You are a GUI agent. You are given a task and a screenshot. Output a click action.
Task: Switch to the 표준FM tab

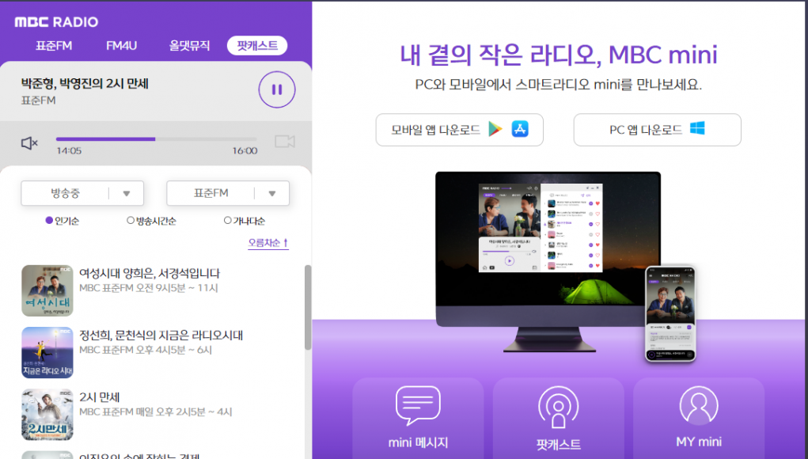54,46
